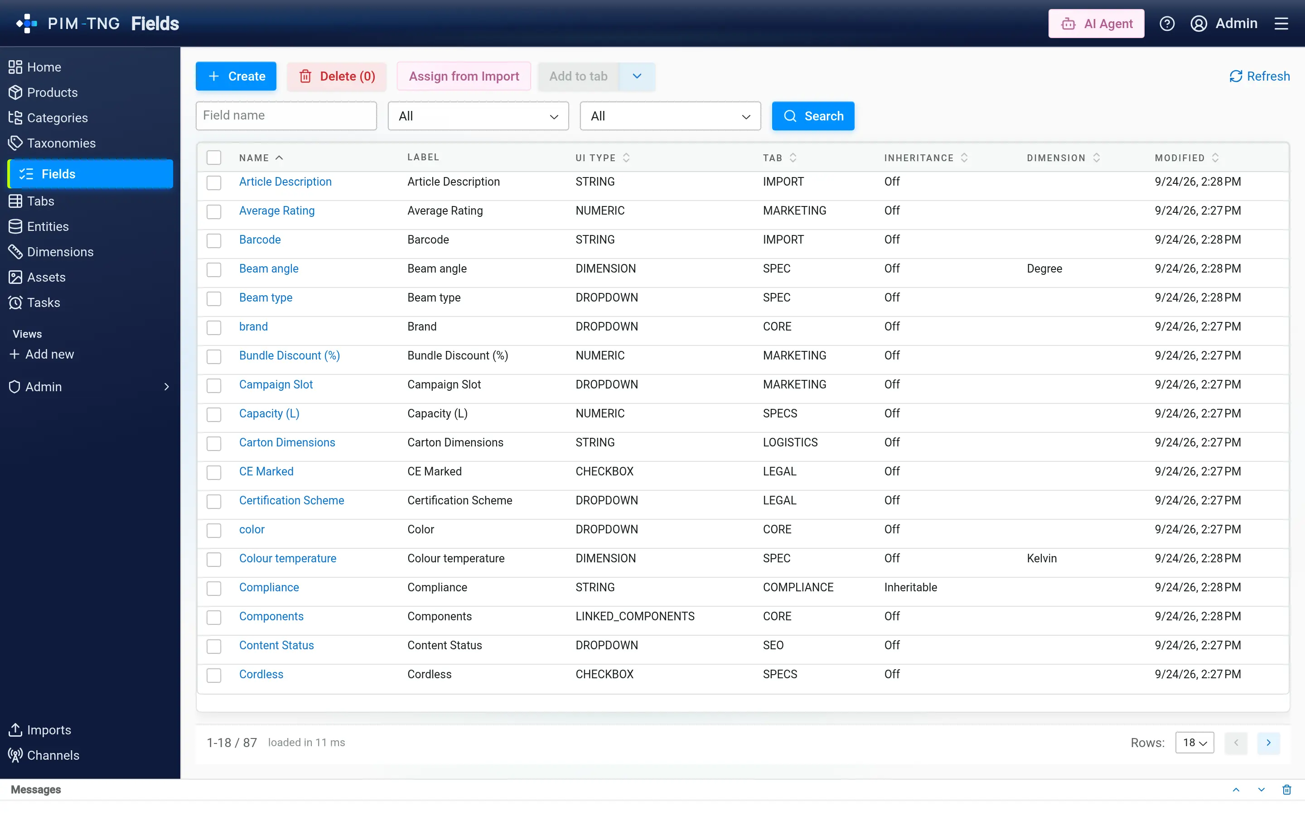Open the Rows per page dropdown

1194,743
